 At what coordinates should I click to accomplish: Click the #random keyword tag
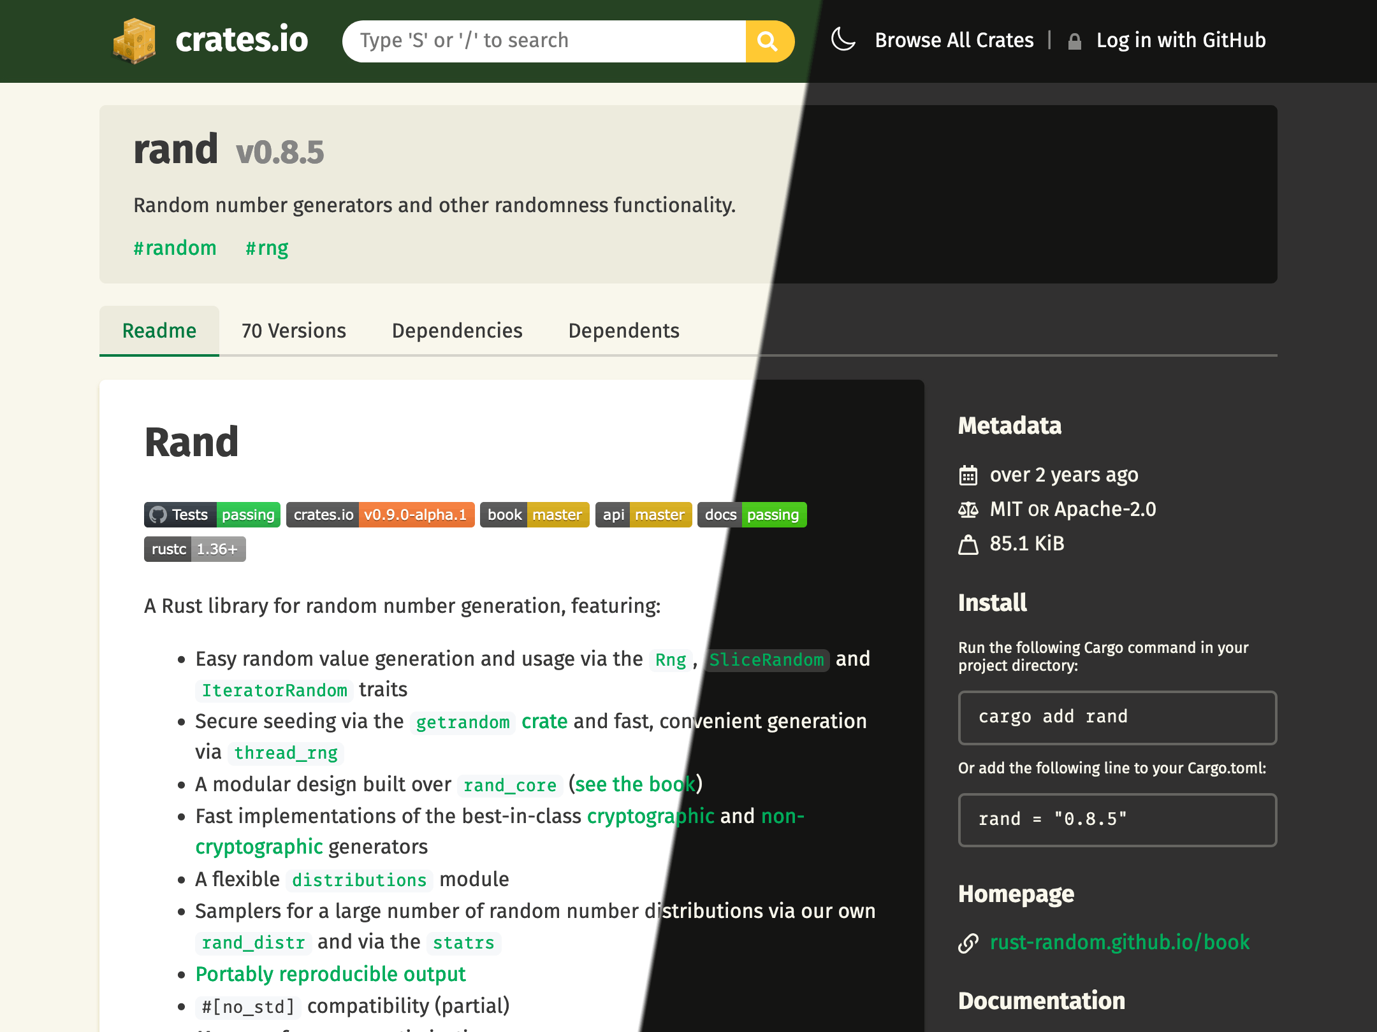pyautogui.click(x=175, y=248)
